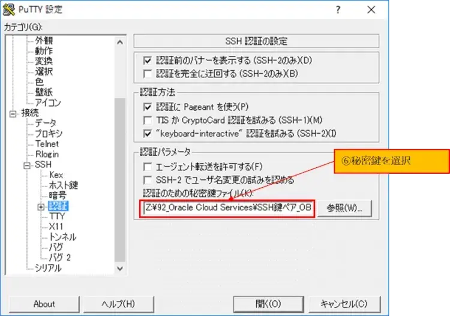This screenshot has width=450, height=316.
Task: Click the category tree scrollbar down arrow
Action: pyautogui.click(x=119, y=269)
